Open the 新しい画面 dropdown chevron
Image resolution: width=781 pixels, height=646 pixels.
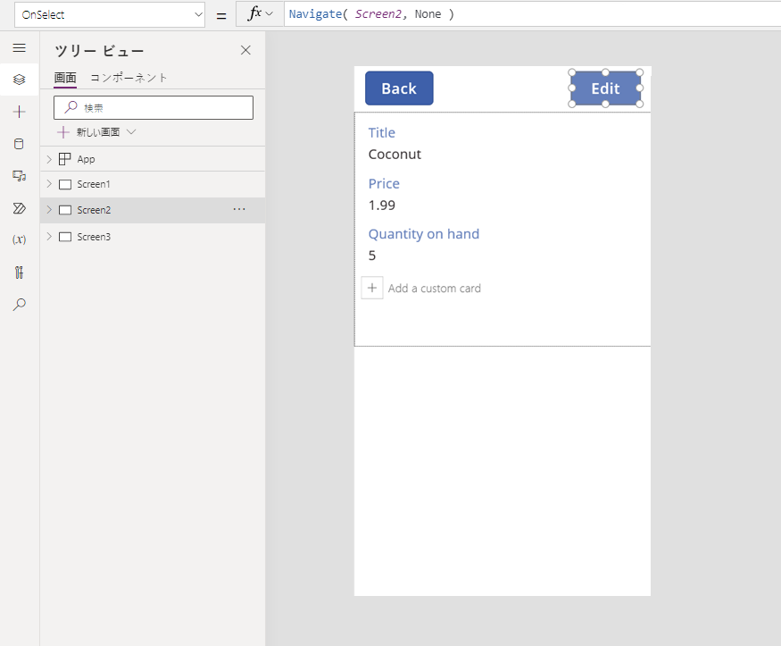pyautogui.click(x=131, y=132)
